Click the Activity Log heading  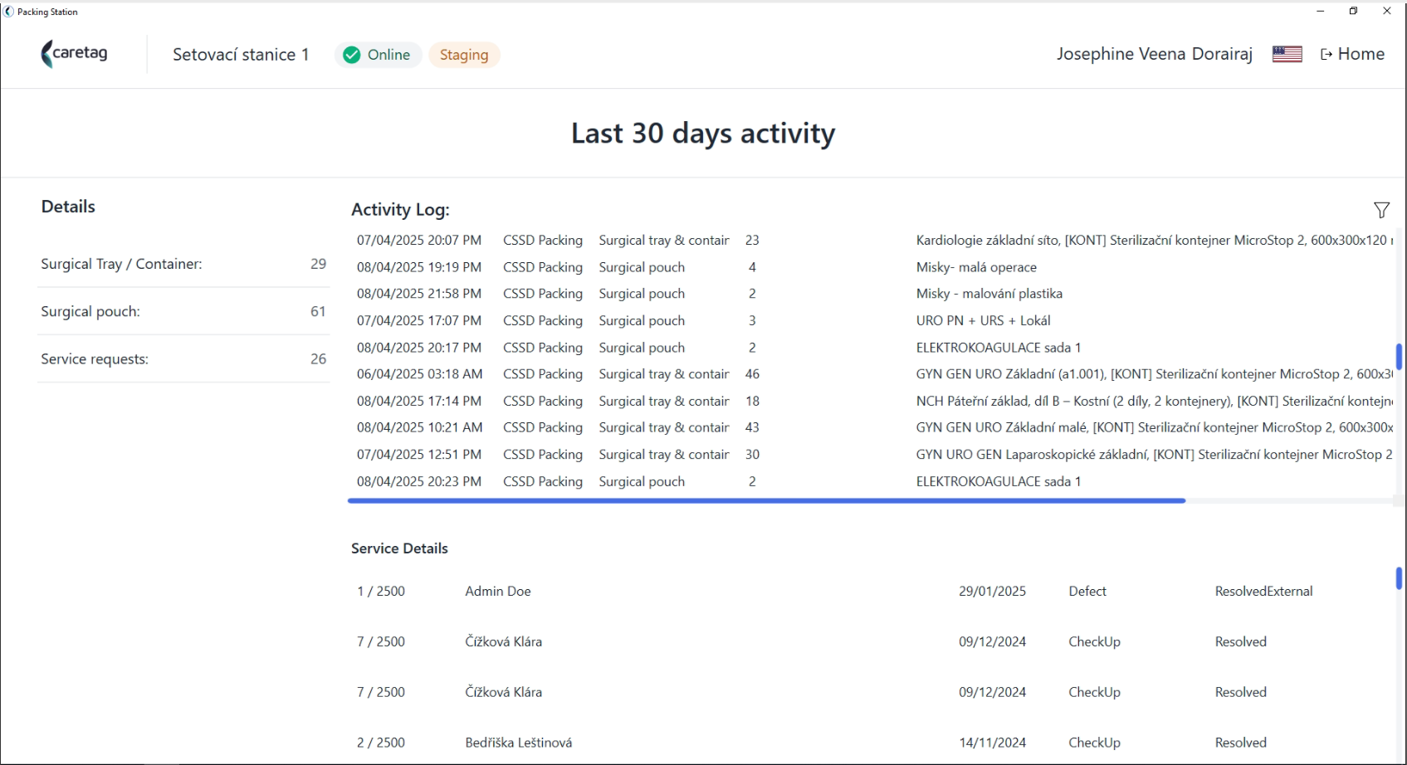[400, 210]
